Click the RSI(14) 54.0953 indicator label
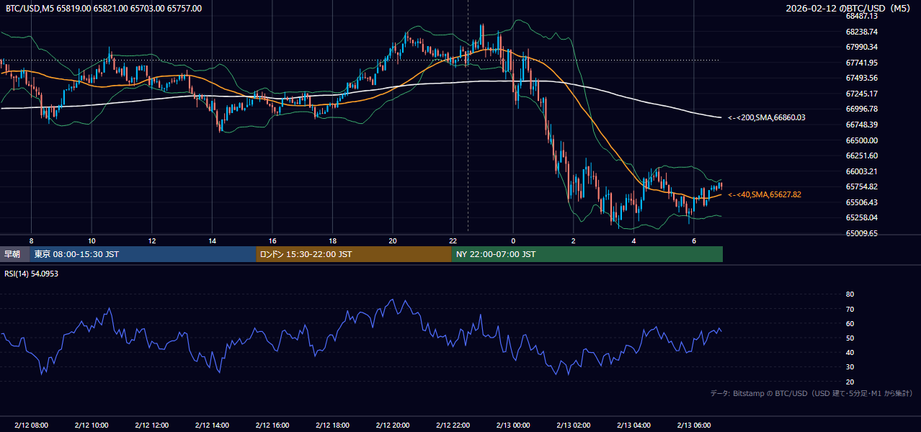 coord(32,274)
